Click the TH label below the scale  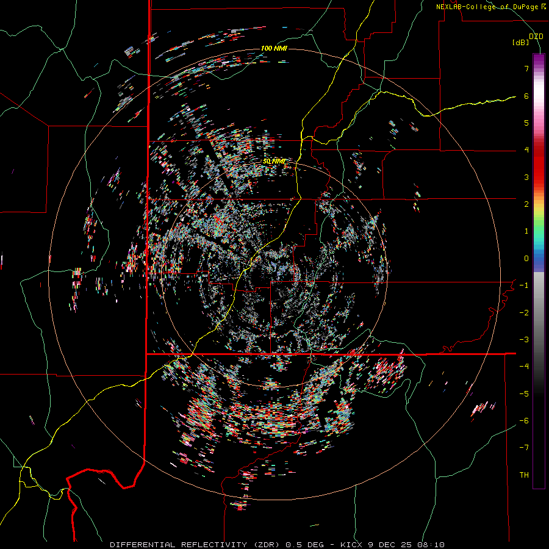tap(524, 475)
